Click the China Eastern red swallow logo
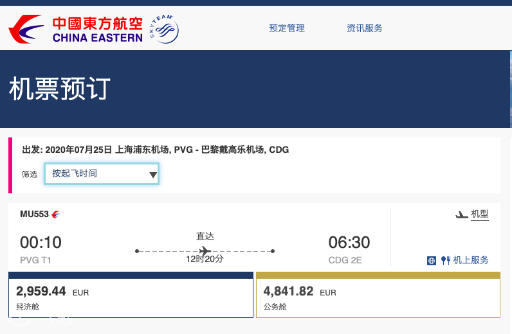 [x=26, y=29]
